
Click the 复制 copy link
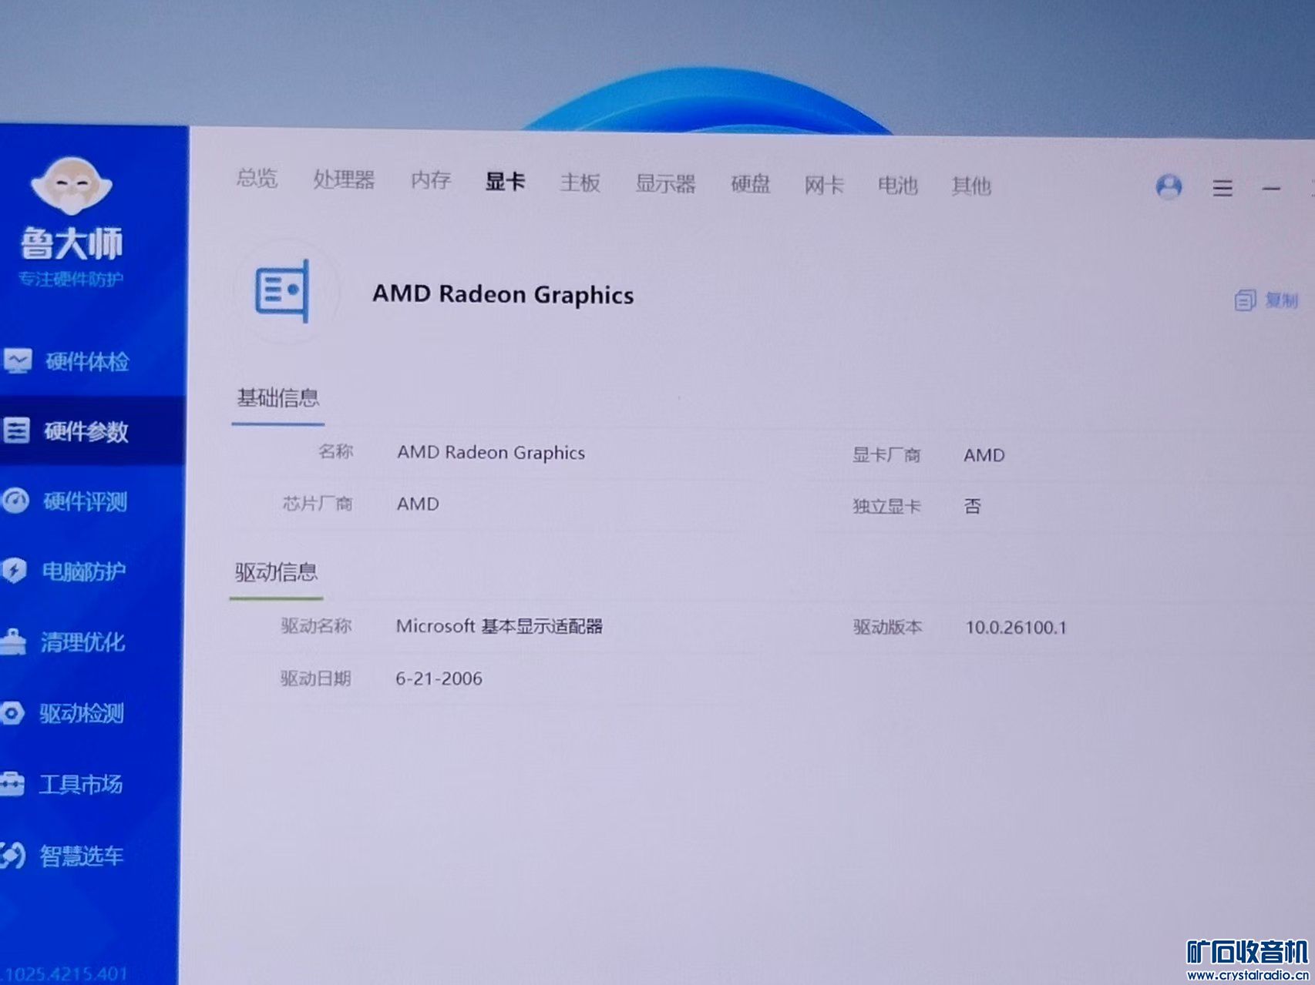coord(1281,300)
